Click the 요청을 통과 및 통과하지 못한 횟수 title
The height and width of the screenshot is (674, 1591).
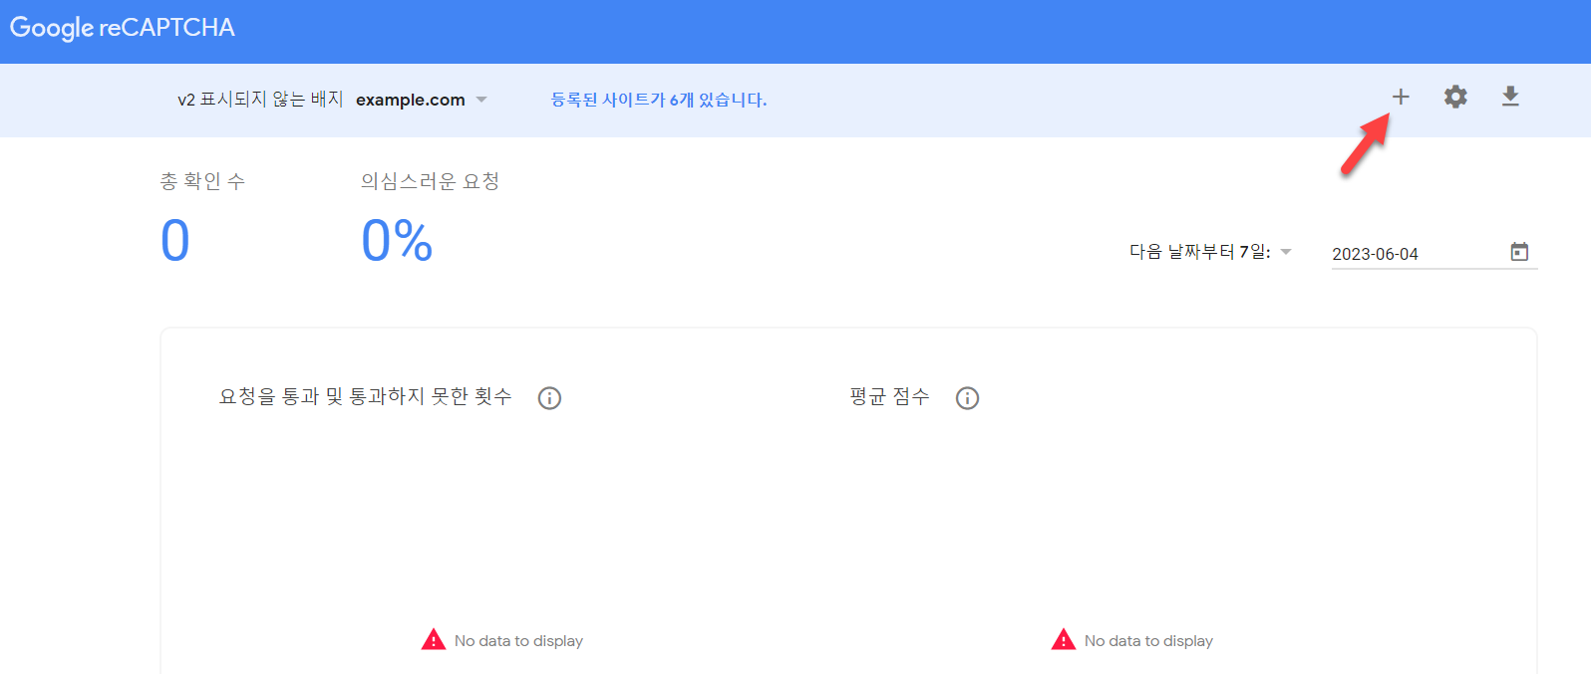click(365, 396)
